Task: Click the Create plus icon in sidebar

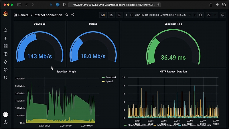Action: [5, 38]
